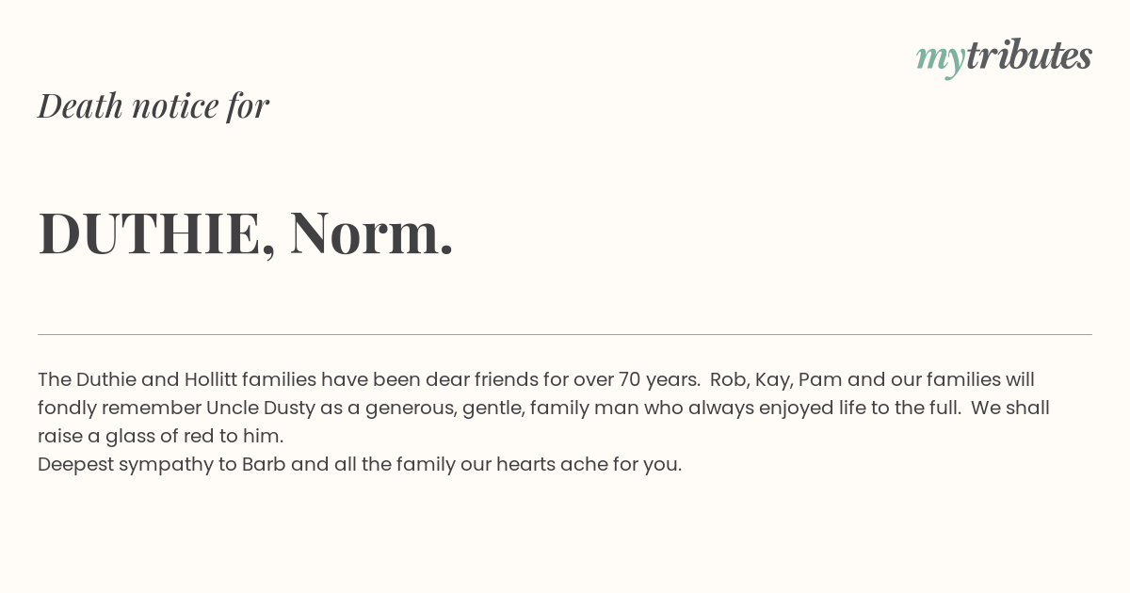Image resolution: width=1130 pixels, height=593 pixels.
Task: Click the word "Hollitt" in notice
Action: (x=211, y=379)
